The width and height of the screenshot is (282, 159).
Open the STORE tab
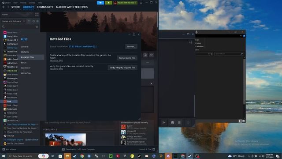click(x=16, y=7)
